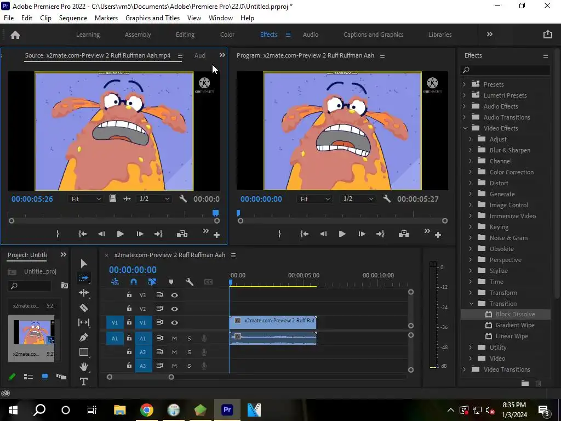Toggle Linked Selection in timeline
This screenshot has width=561, height=421.
152,282
